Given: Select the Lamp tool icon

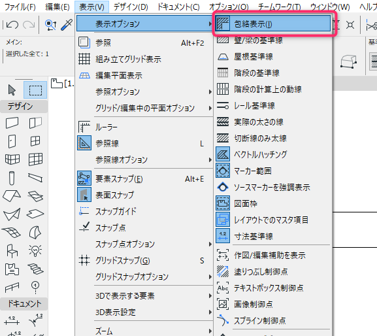Looking at the screenshot, I should pos(35,250).
